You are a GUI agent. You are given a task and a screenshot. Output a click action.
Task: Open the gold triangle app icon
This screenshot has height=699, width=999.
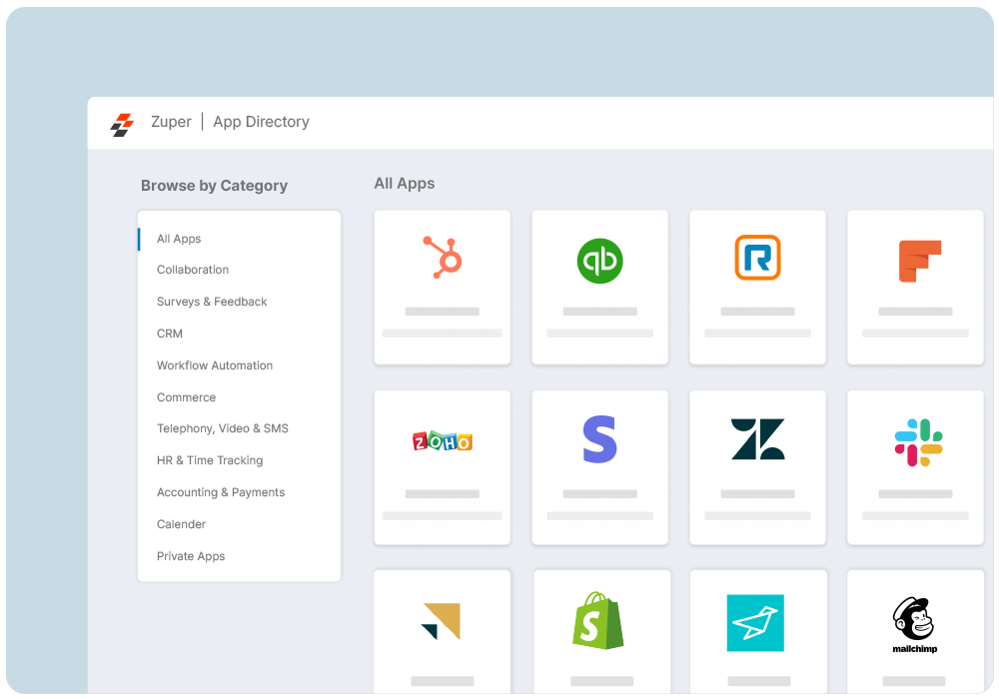(x=441, y=621)
